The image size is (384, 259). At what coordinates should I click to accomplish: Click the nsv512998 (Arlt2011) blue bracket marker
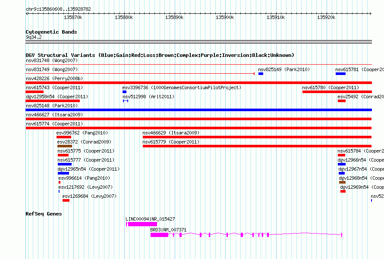pos(126,101)
